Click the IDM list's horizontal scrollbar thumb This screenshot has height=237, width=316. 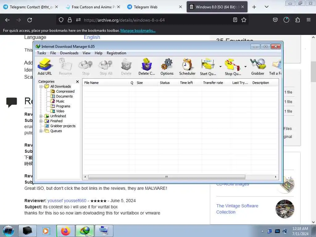[x=167, y=177]
